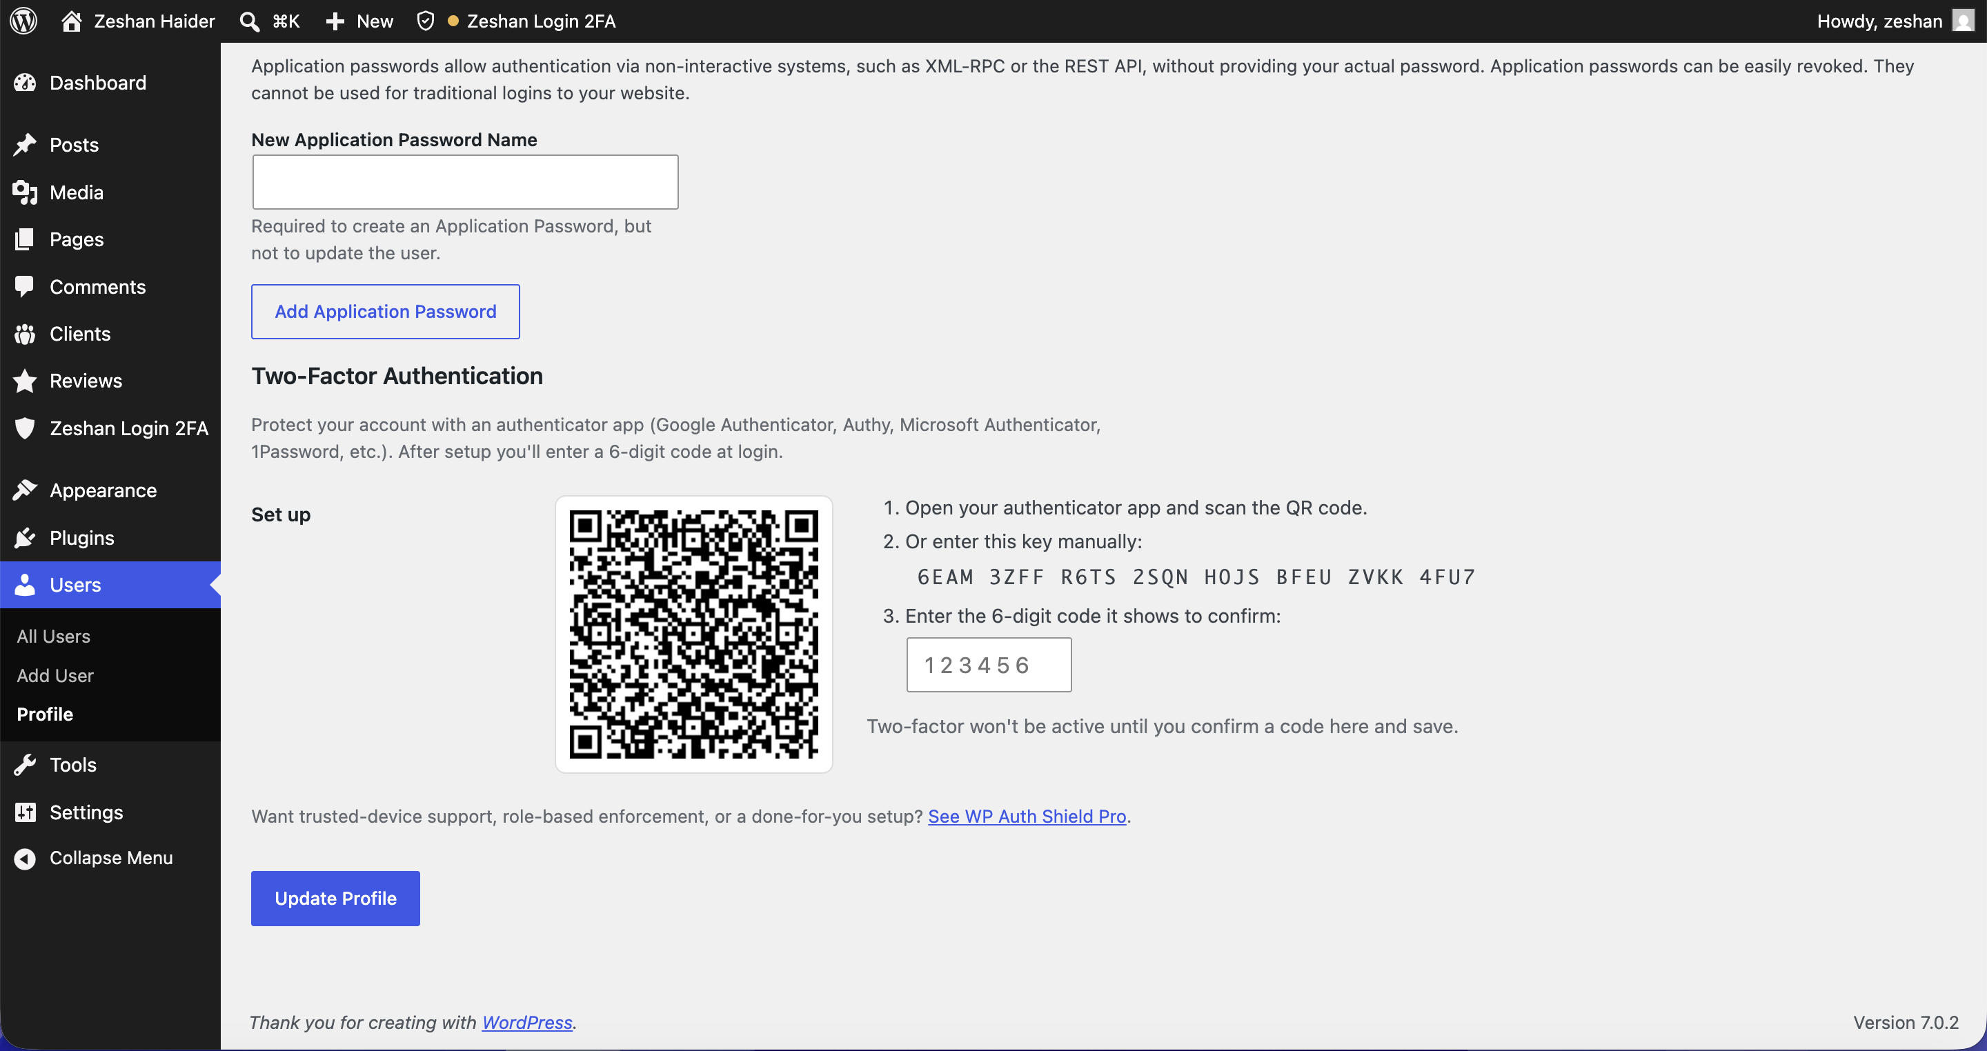Click Version 7.0.2 footer text

[x=1905, y=1023]
